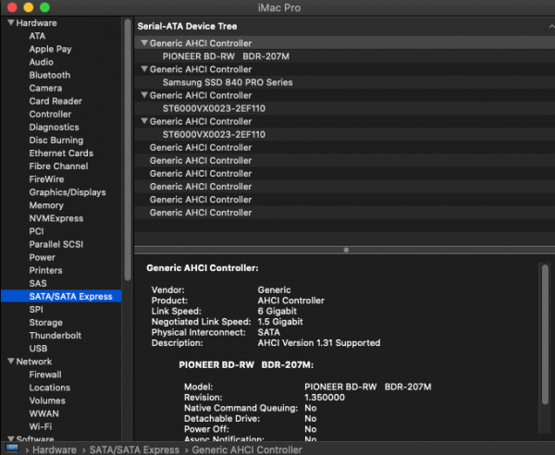Click the collapse caret beside Serial-ATA Device Tree
Image resolution: width=555 pixels, height=455 pixels.
551,26
